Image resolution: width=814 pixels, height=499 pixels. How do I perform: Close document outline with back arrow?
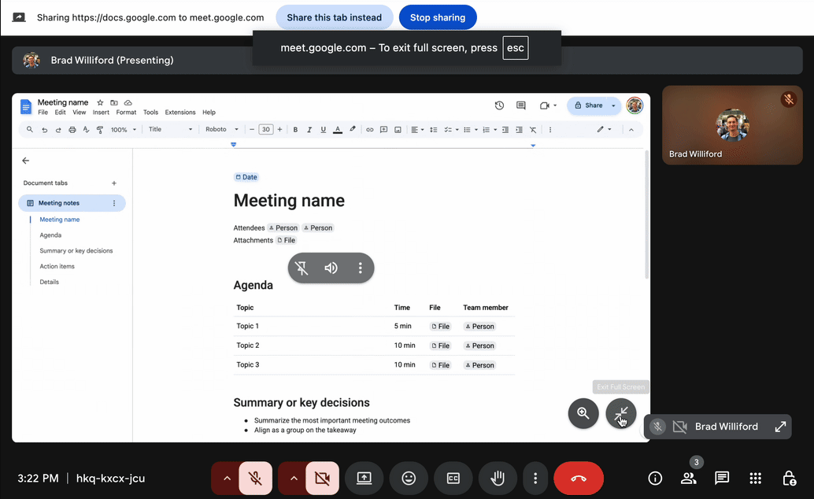click(25, 161)
